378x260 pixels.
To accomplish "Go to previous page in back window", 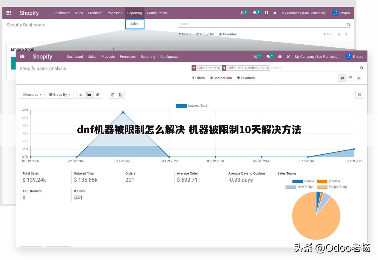I will 339,34.
